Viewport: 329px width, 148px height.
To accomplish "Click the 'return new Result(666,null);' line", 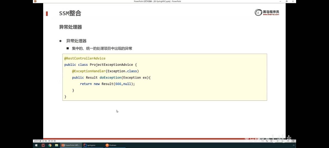I will pyautogui.click(x=107, y=84).
